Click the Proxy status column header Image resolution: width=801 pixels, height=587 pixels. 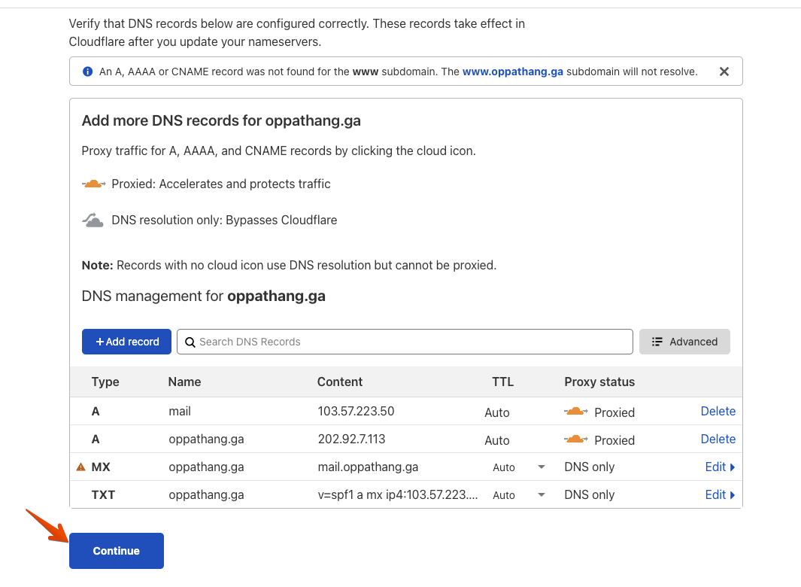click(x=599, y=382)
